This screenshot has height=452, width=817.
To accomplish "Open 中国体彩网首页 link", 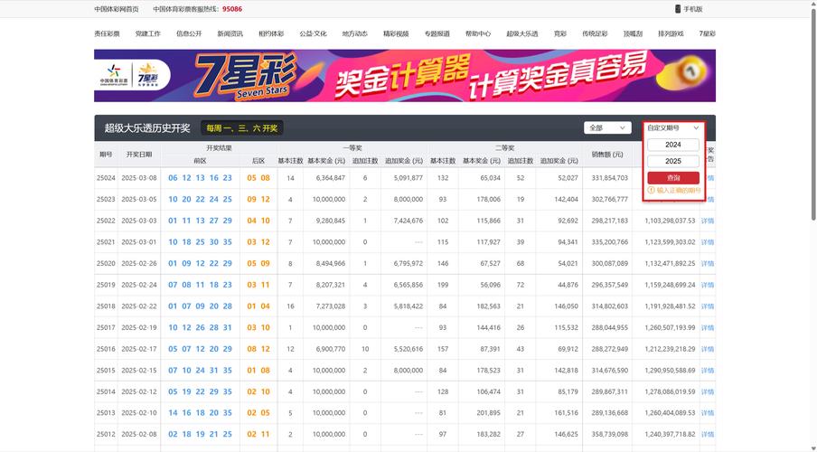I will (117, 9).
